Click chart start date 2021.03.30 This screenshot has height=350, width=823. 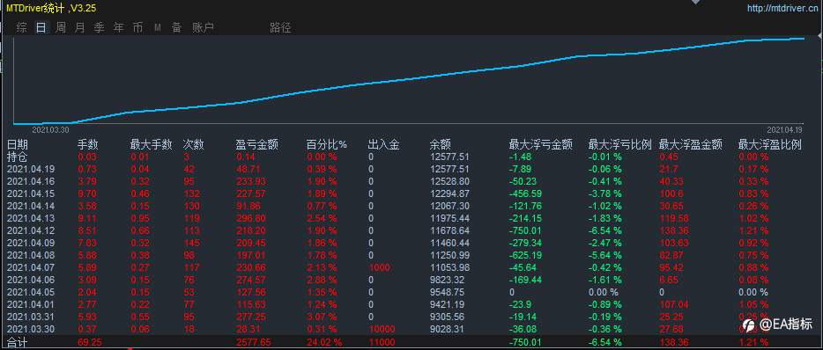point(51,129)
